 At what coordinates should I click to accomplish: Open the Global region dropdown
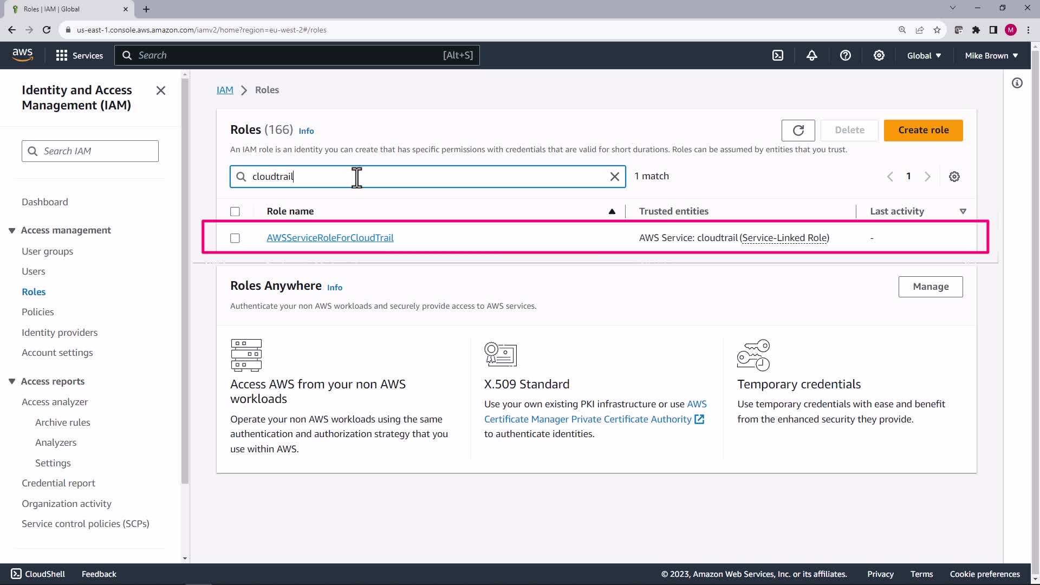[924, 55]
